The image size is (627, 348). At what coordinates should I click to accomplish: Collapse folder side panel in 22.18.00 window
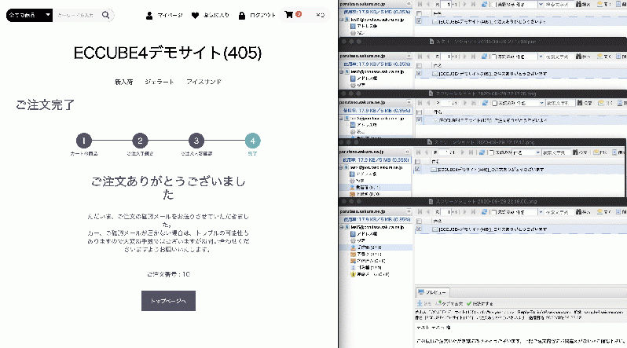[409, 211]
